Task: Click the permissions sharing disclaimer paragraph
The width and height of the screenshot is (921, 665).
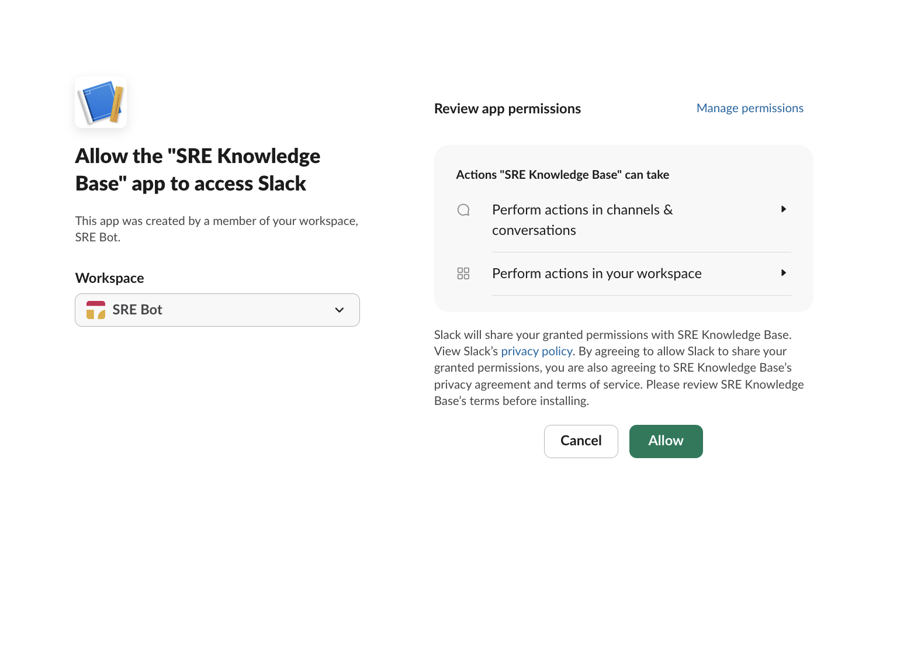Action: point(618,368)
